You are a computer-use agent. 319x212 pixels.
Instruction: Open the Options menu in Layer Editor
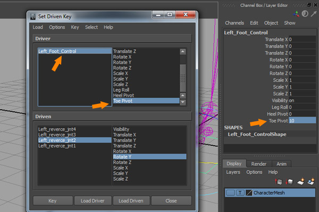[254, 172]
